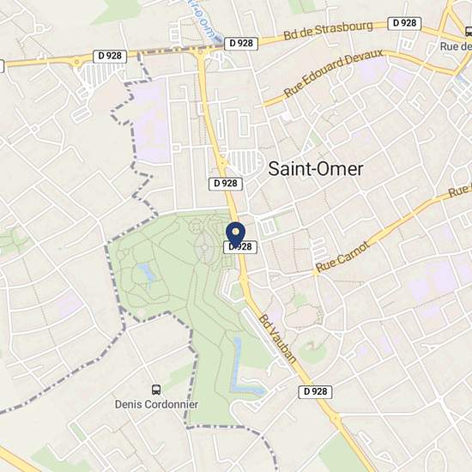Screen dimensions: 472x472
Task: Select the D 928 shield above Saint-Omer pin
Action: coord(226,184)
